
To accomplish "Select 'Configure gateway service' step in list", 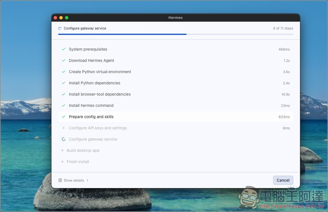I will click(x=176, y=139).
